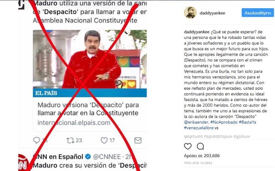Click the envelope message icon in the tweet
275x171 pixels.
click(x=138, y=140)
